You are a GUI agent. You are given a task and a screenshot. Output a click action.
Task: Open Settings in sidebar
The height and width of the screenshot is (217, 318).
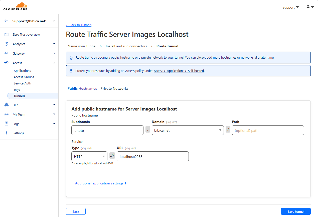(18, 133)
